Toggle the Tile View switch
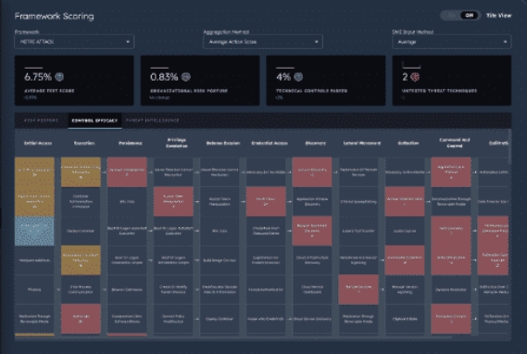The image size is (527, 354). click(x=460, y=16)
